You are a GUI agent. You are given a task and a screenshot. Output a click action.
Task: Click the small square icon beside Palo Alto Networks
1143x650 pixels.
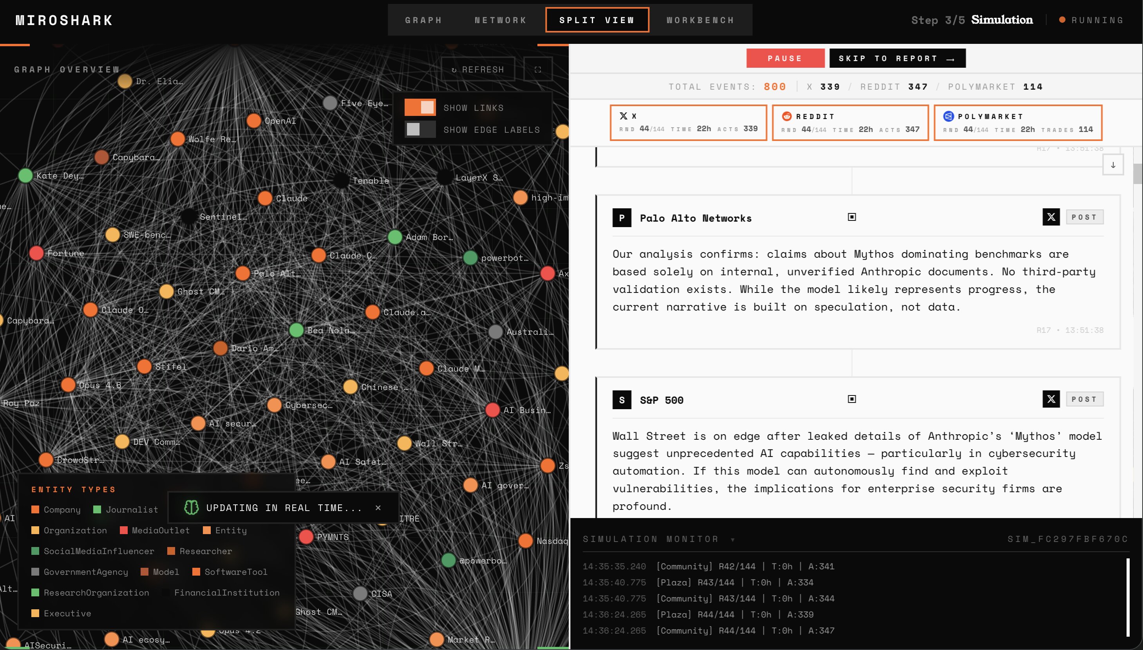click(x=852, y=217)
